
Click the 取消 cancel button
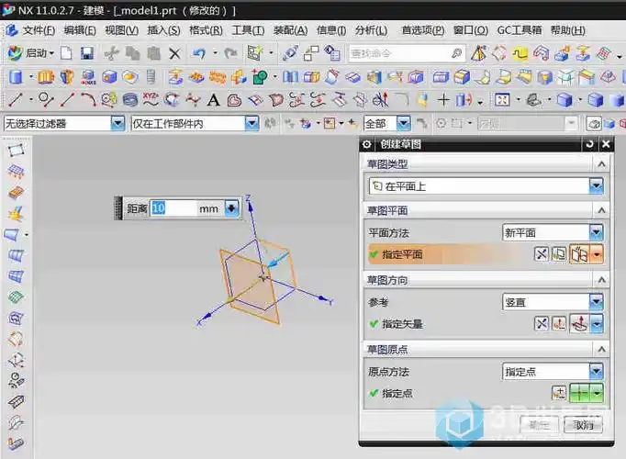583,425
